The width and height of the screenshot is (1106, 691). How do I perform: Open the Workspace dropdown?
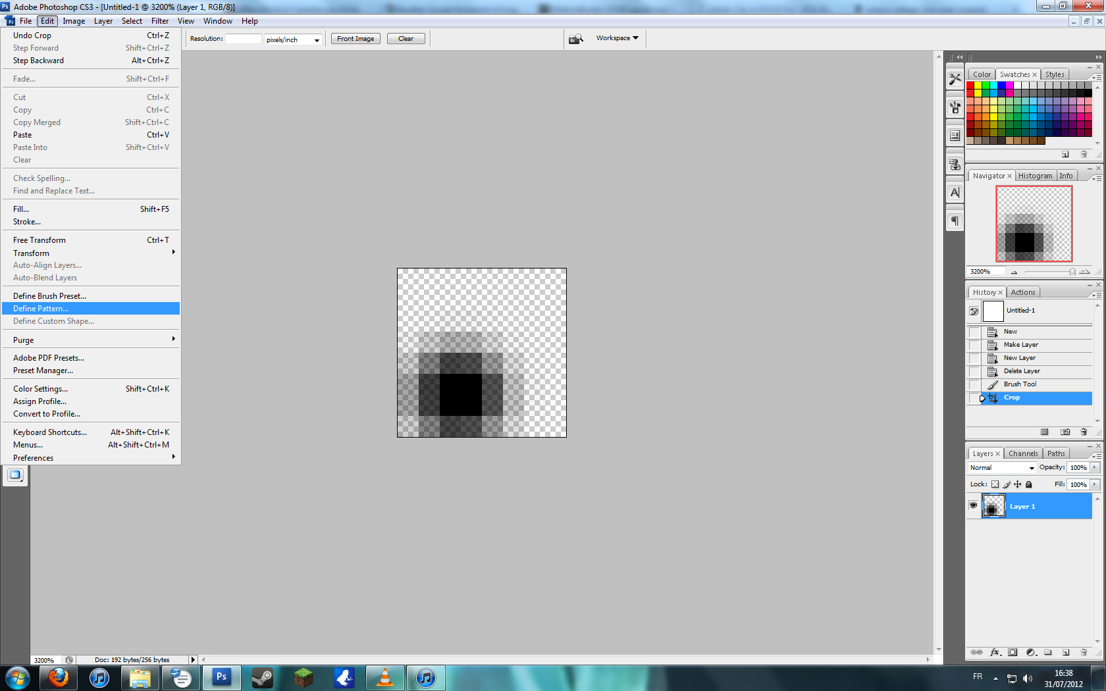pos(617,38)
